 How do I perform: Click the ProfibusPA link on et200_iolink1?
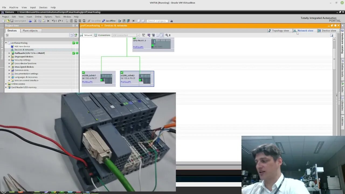87,82
